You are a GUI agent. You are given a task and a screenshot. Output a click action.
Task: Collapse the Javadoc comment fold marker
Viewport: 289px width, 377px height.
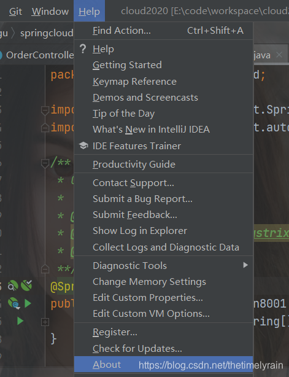point(45,163)
